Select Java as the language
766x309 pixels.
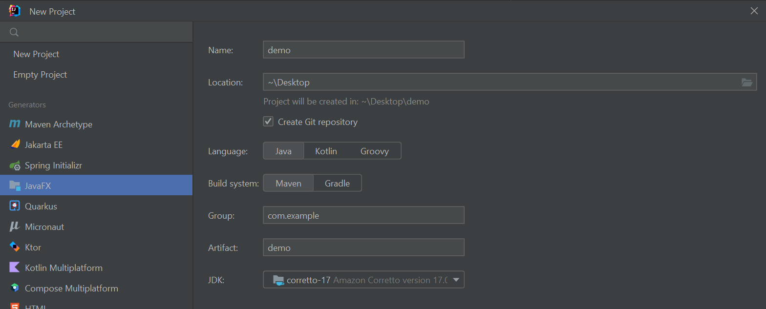coord(283,151)
